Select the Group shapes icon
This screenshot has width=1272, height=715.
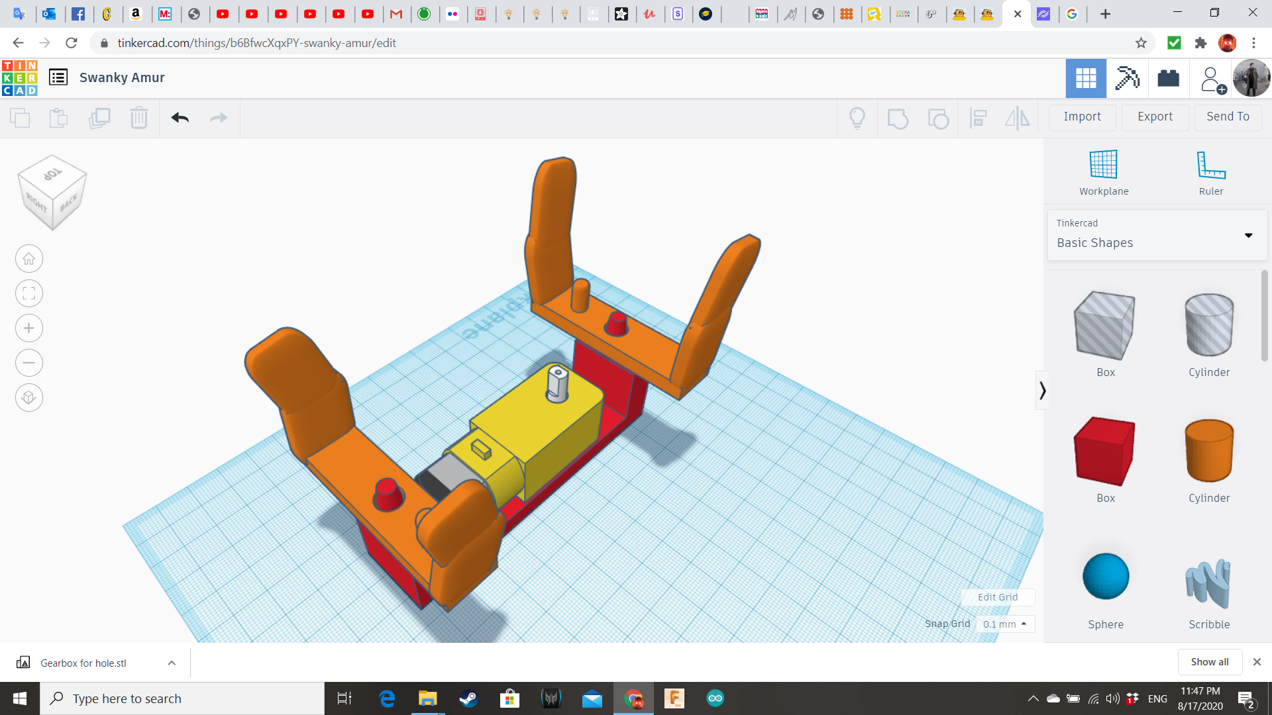(x=898, y=118)
